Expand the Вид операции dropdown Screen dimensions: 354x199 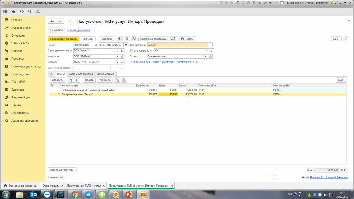pos(210,45)
